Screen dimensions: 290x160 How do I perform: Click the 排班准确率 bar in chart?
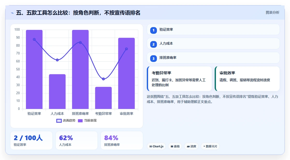pos(81,69)
